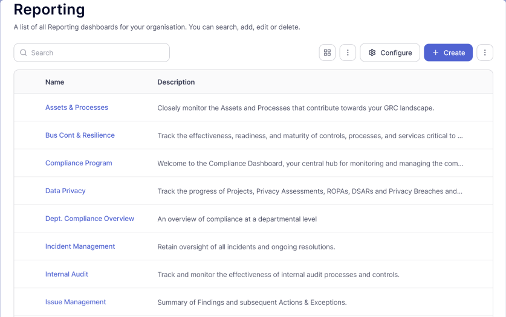The width and height of the screenshot is (506, 317).
Task: Go to the Incident Management dashboard
Action: [x=80, y=246]
